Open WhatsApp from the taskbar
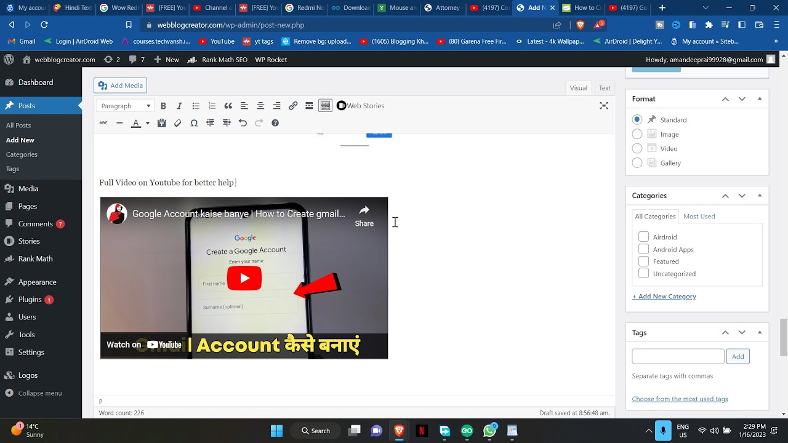This screenshot has width=788, height=443. (490, 431)
